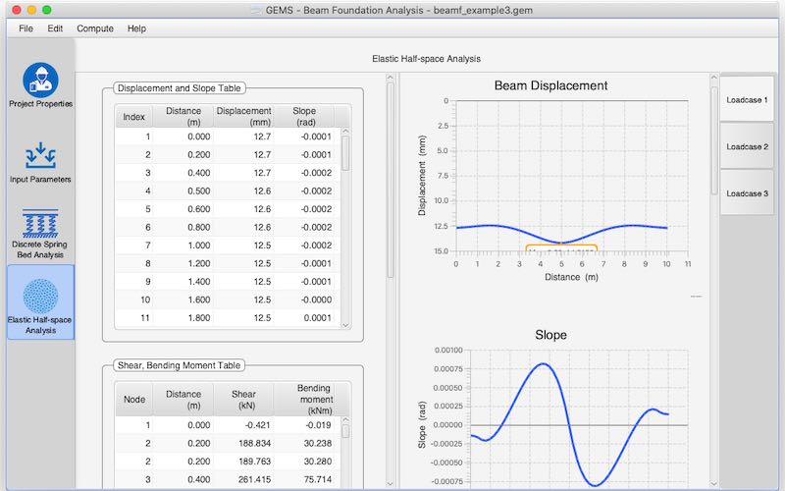Open the Edit menu
Image resolution: width=785 pixels, height=491 pixels.
pyautogui.click(x=55, y=28)
